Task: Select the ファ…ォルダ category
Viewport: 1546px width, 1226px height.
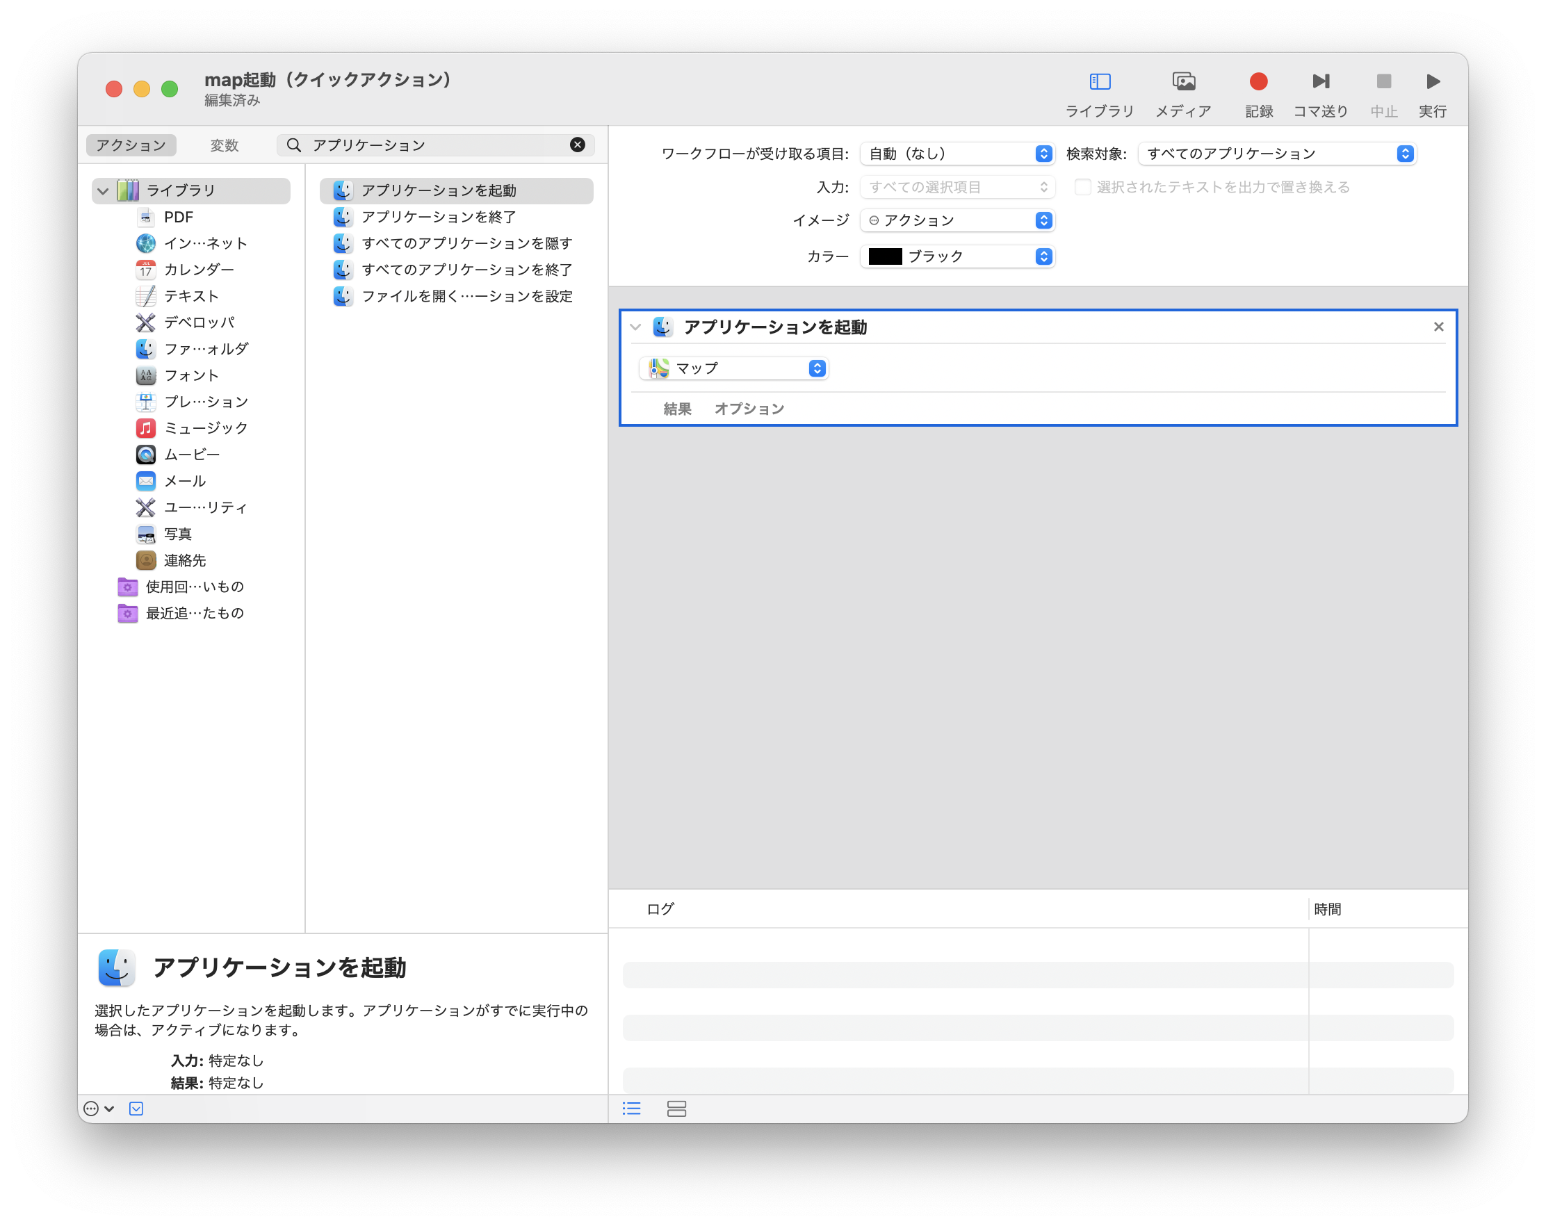Action: [191, 348]
